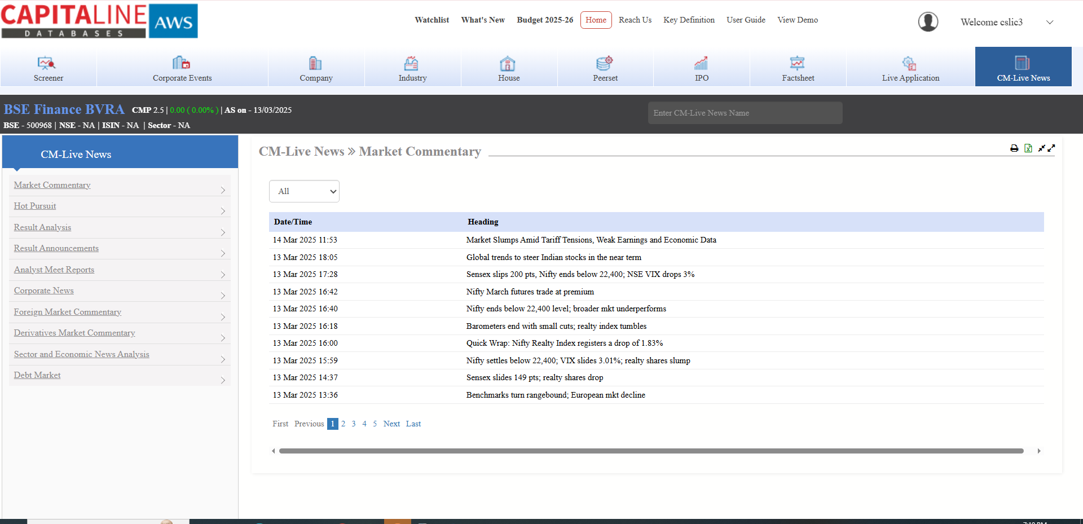Screen dimensions: 1083x524
Task: Click the Screener icon in the navigation bar
Action: [46, 63]
